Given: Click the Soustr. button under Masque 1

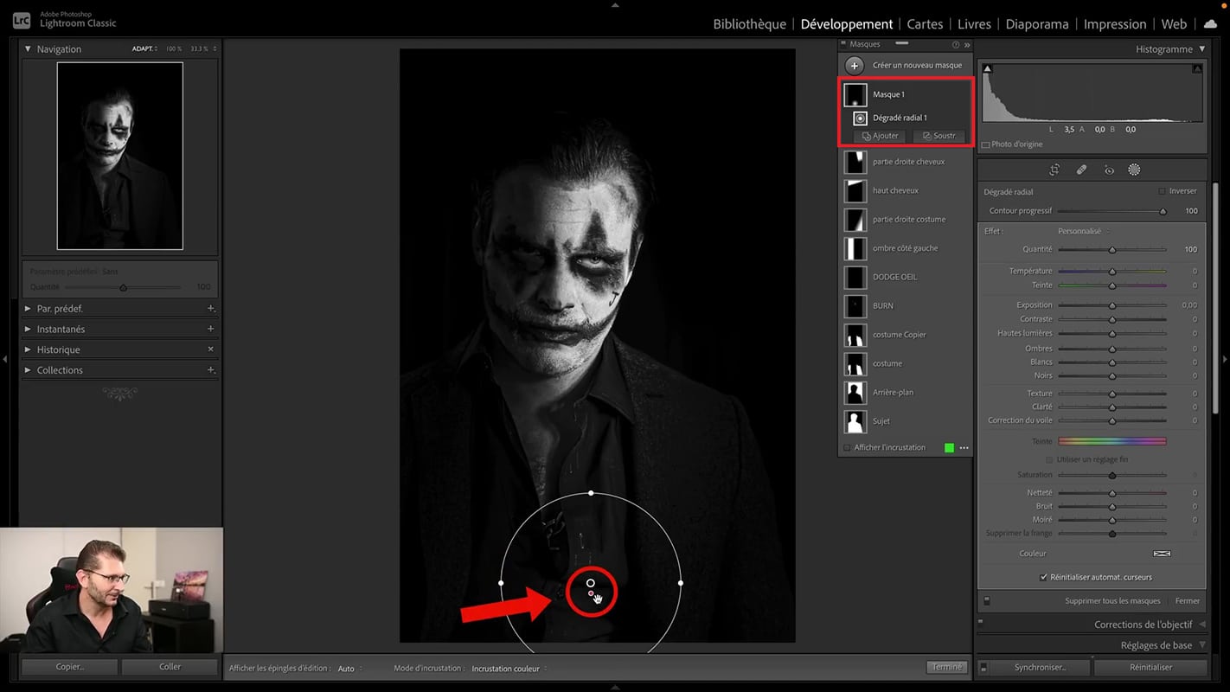Looking at the screenshot, I should [x=939, y=137].
